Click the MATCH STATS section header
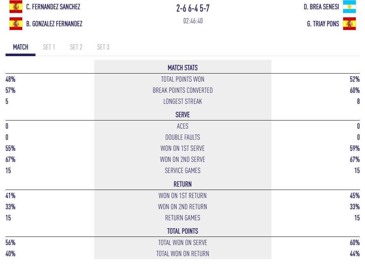This screenshot has height=265, width=365. tap(183, 68)
